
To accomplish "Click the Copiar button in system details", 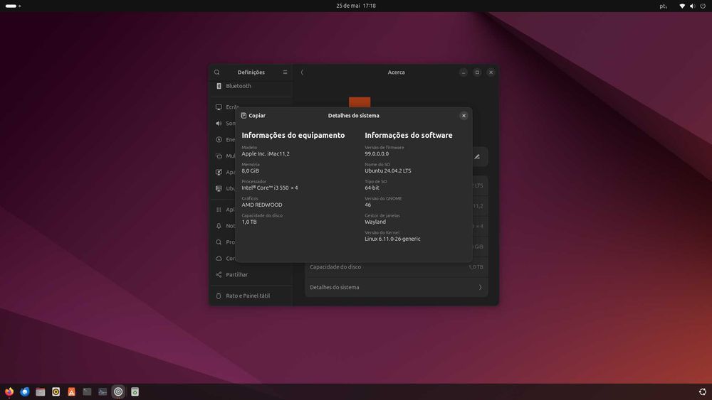I will click(x=253, y=116).
